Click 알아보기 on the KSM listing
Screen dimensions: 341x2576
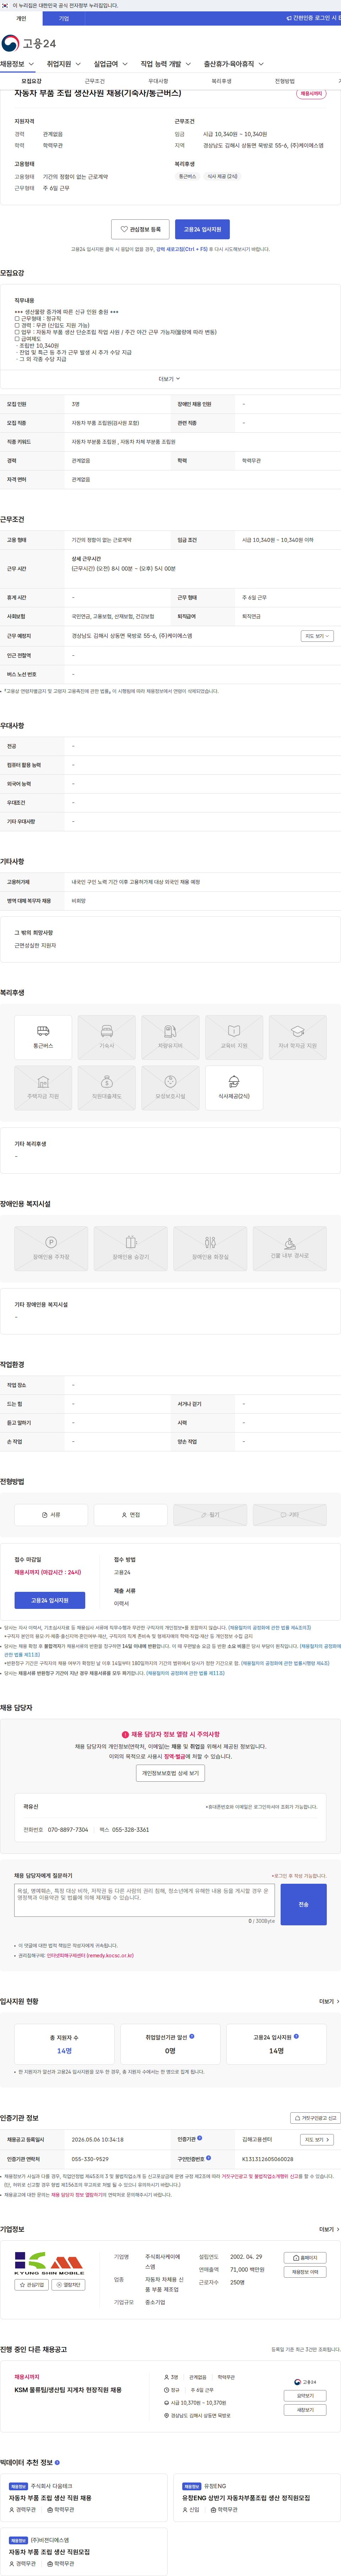pyautogui.click(x=305, y=2396)
